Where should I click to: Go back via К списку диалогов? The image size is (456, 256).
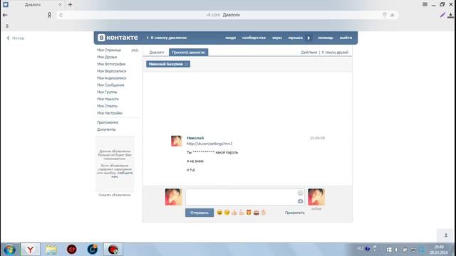click(x=167, y=38)
